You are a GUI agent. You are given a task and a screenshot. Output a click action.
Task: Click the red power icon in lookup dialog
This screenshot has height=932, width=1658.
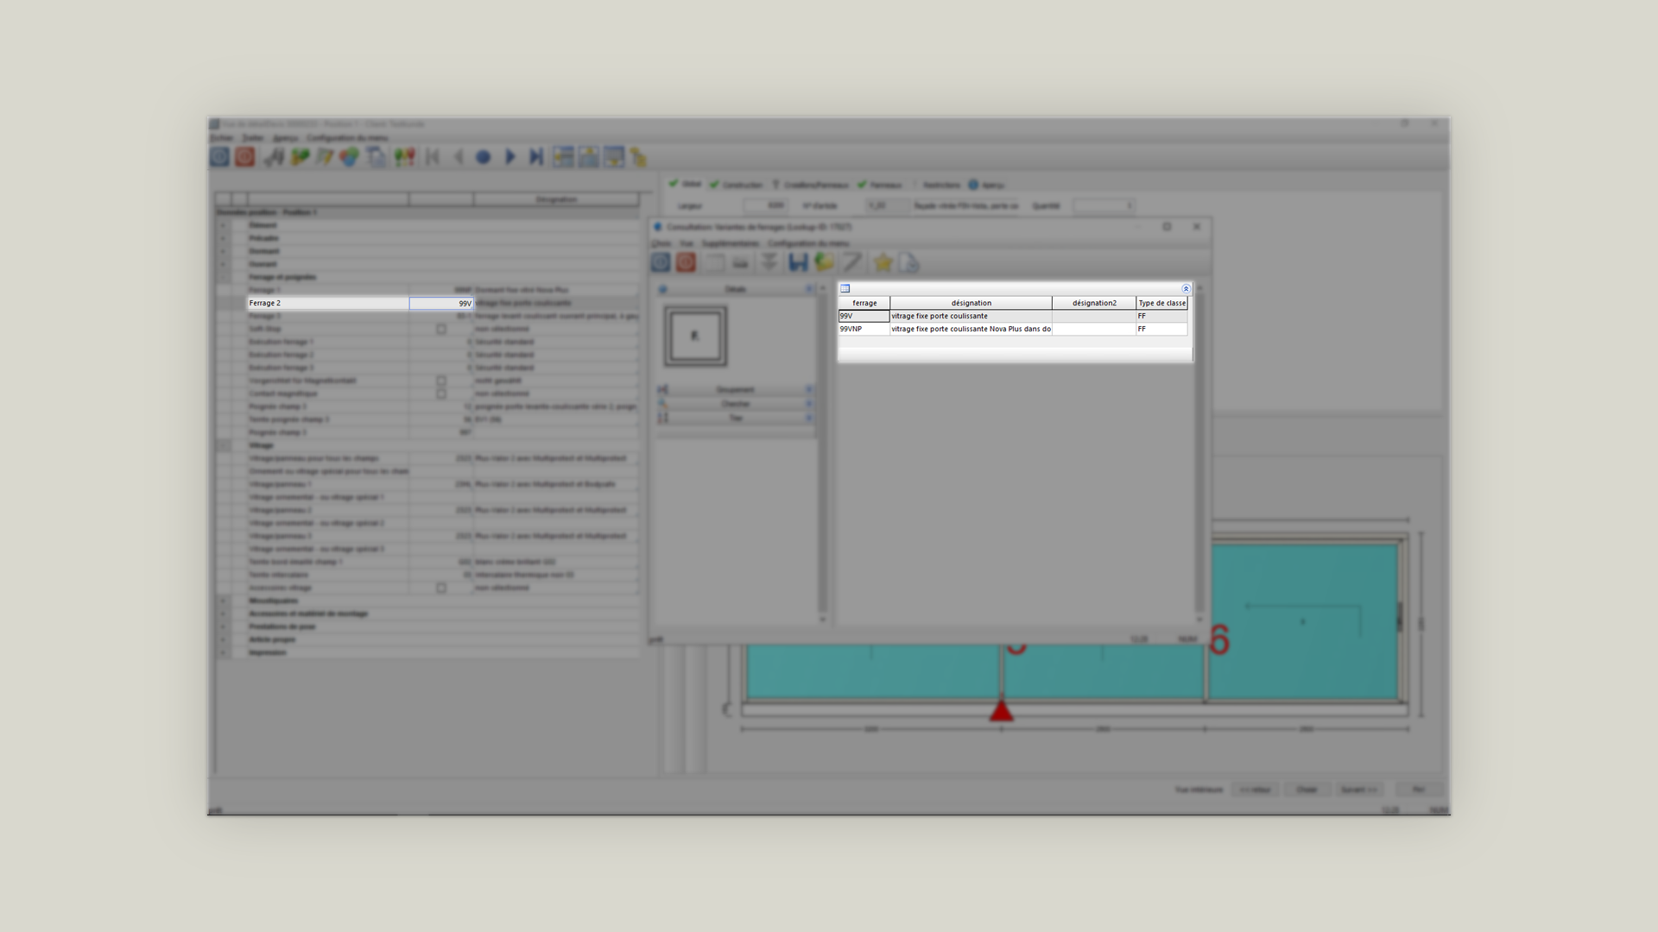pos(686,262)
